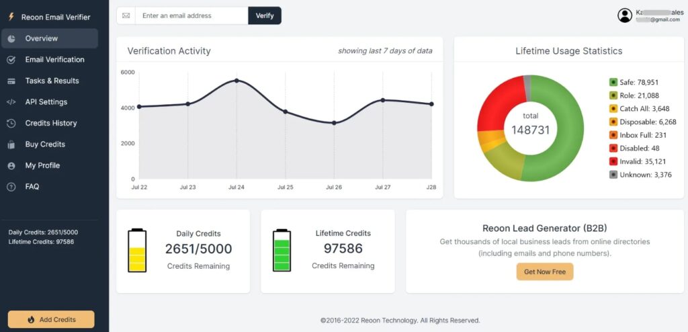Click the Overview pie chart icon
The height and width of the screenshot is (332, 688).
[11, 39]
